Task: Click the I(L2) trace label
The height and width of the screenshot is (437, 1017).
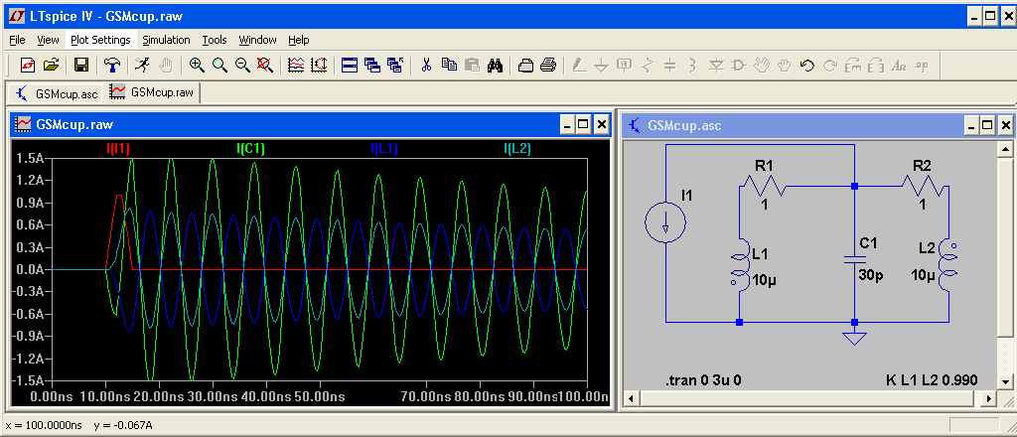Action: click(x=517, y=148)
